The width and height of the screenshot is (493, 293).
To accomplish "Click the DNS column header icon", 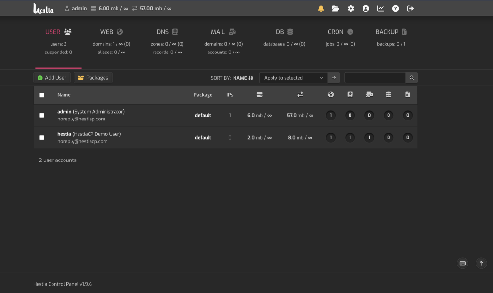I will (350, 94).
